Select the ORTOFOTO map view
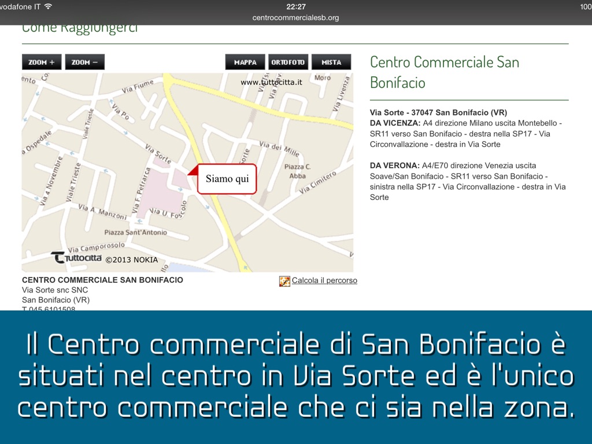 (x=288, y=62)
